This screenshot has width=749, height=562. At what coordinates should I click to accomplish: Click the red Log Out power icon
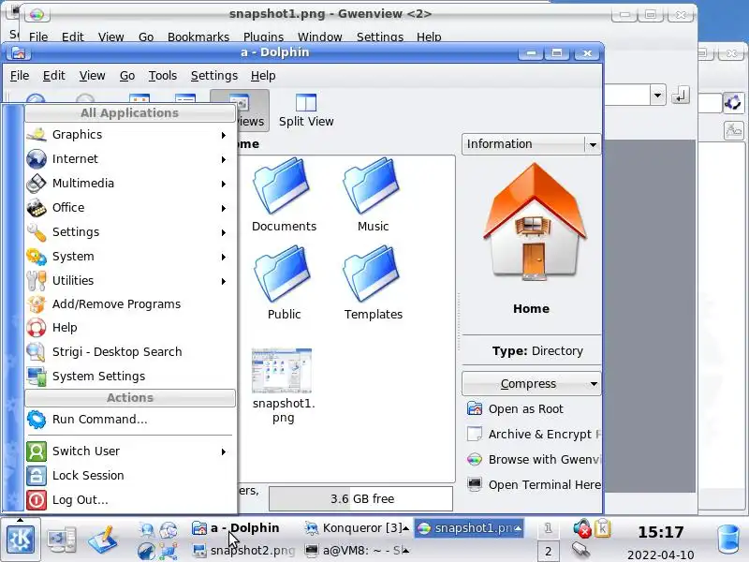coord(37,500)
